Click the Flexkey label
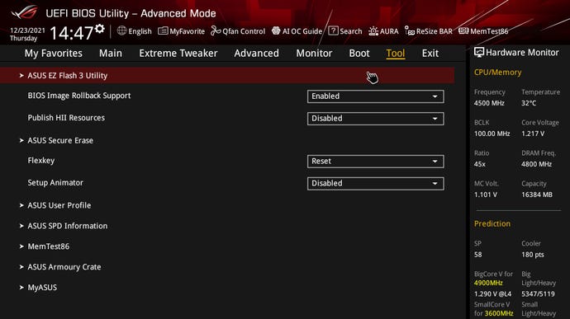570x319 pixels. (41, 161)
